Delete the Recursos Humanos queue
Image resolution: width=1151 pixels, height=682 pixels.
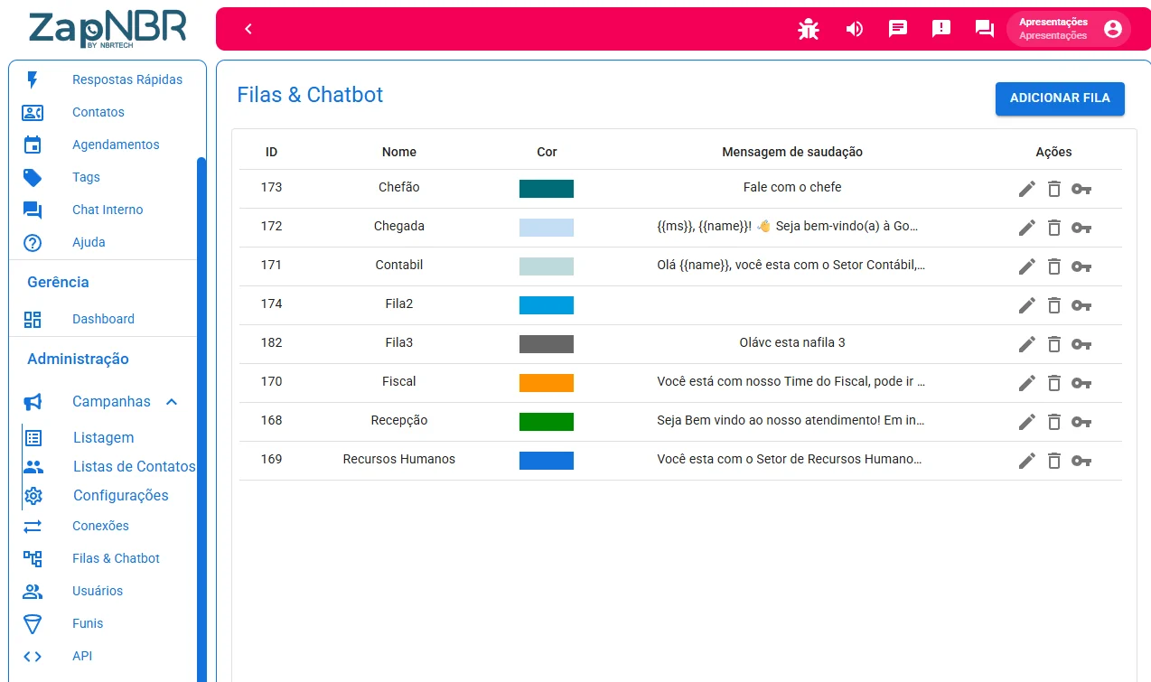click(x=1054, y=461)
